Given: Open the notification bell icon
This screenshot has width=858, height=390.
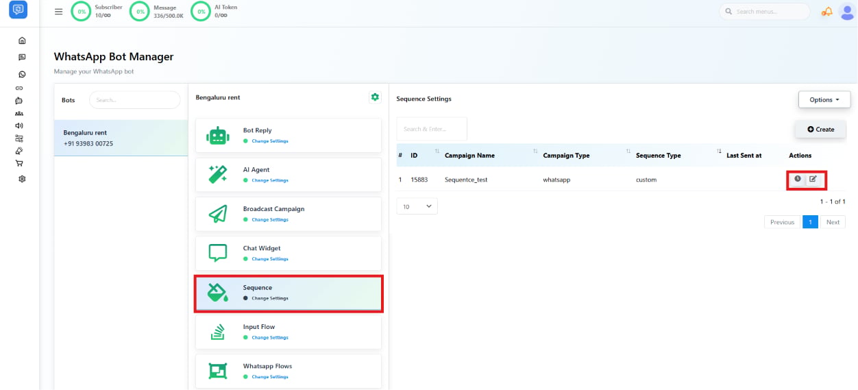Looking at the screenshot, I should [x=827, y=12].
